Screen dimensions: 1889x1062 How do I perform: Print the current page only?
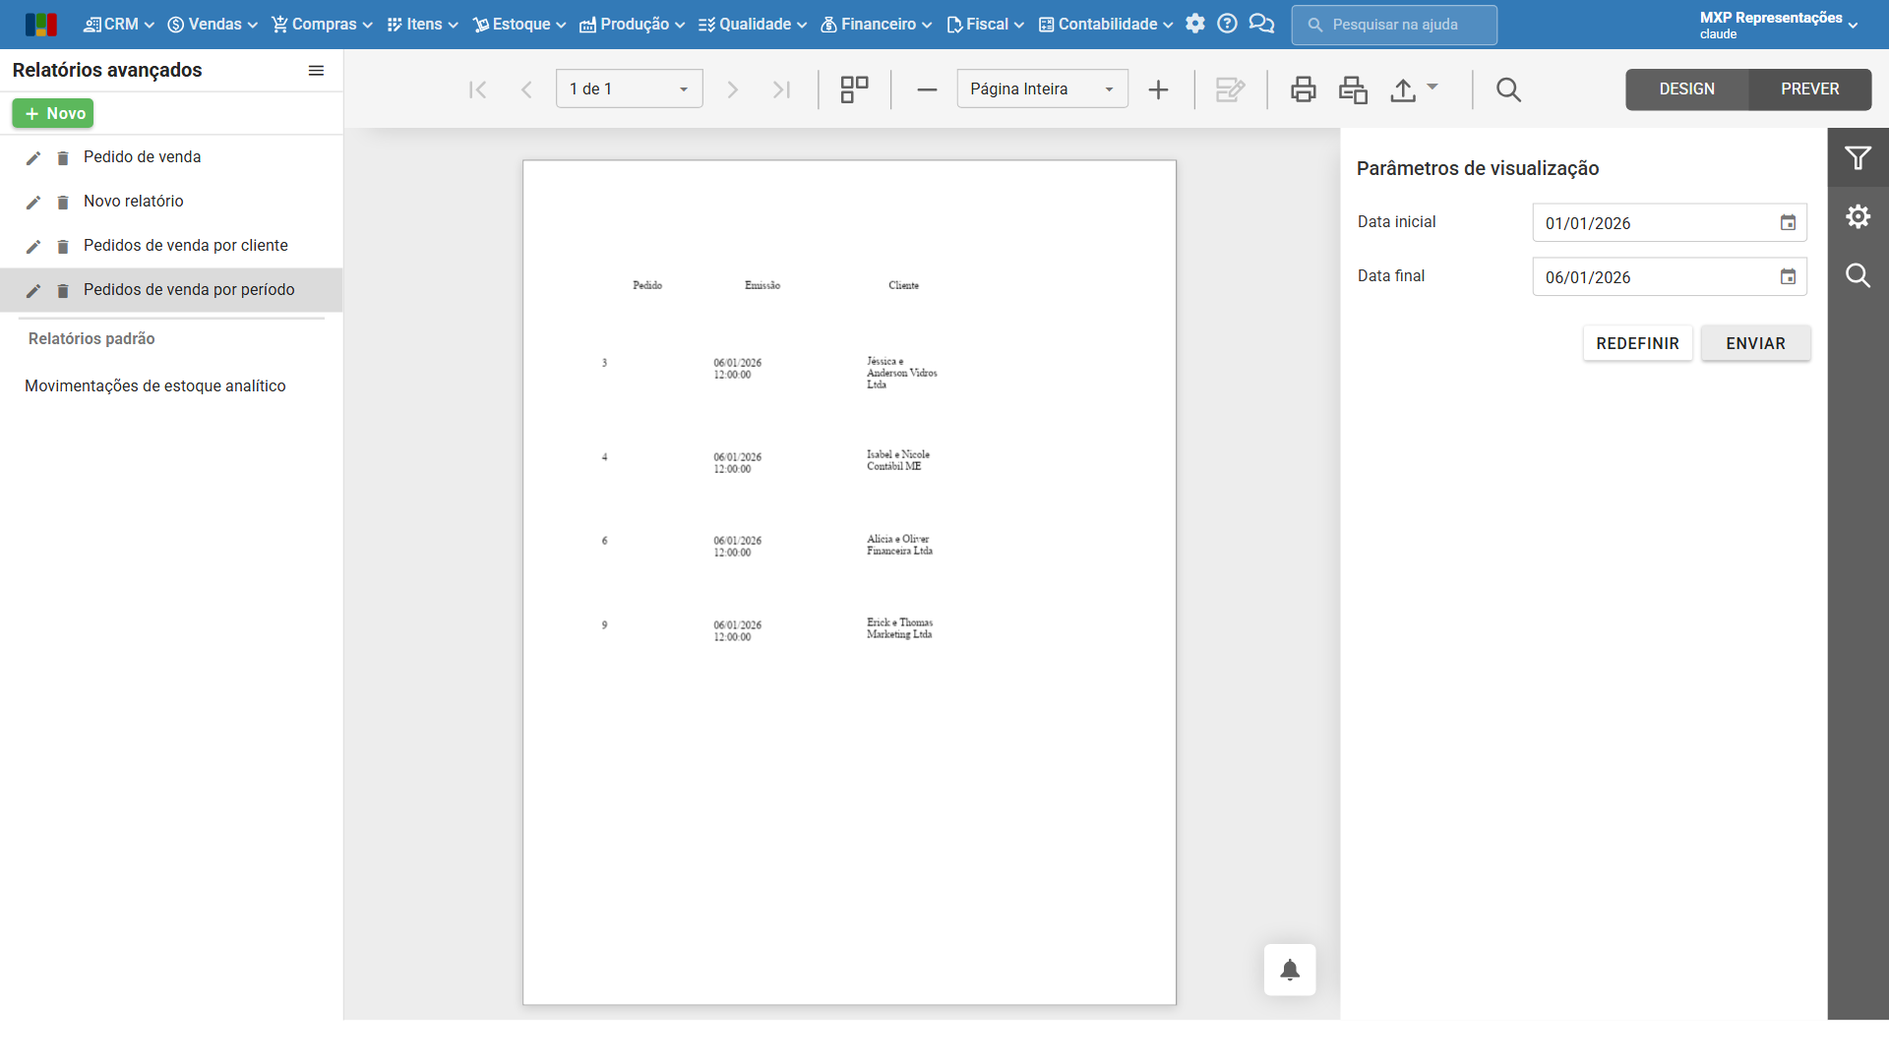pos(1354,89)
